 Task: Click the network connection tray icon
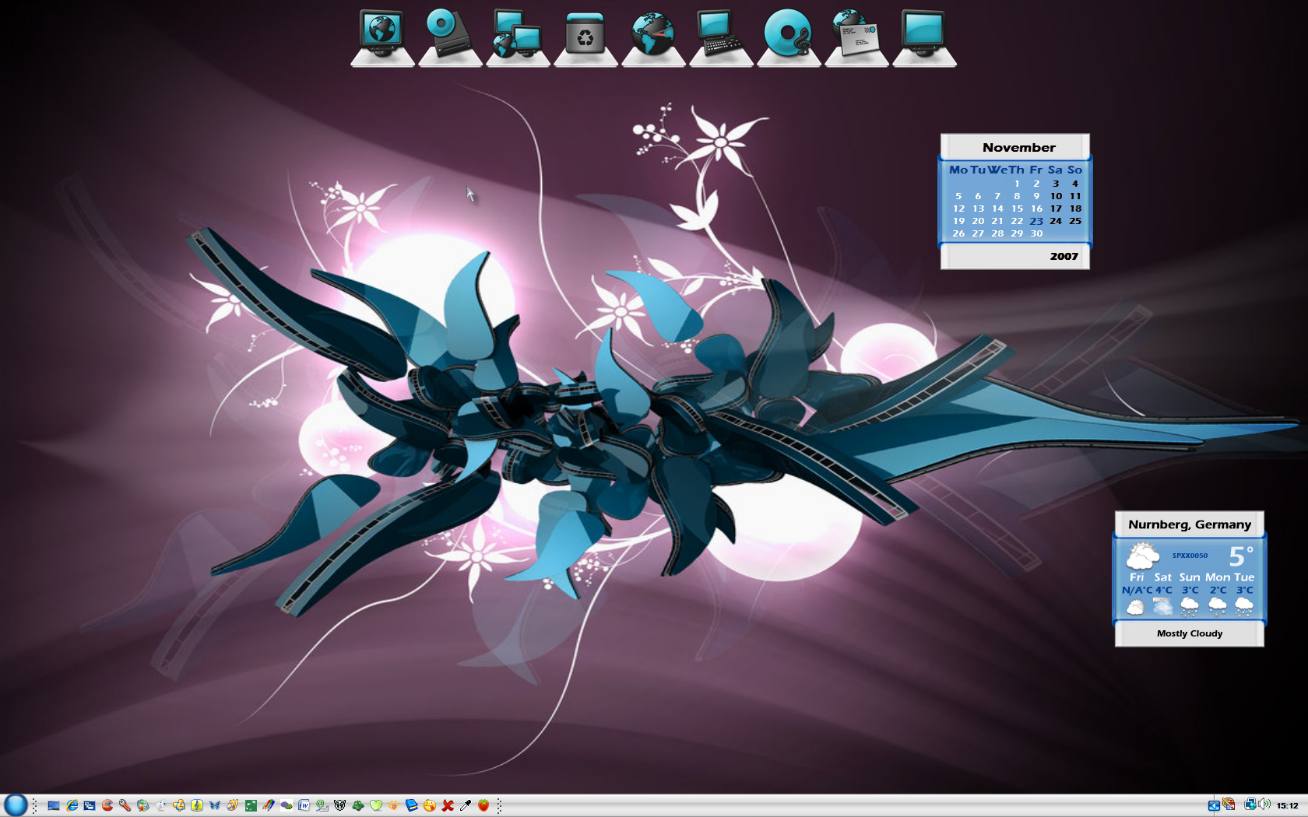[x=1250, y=804]
